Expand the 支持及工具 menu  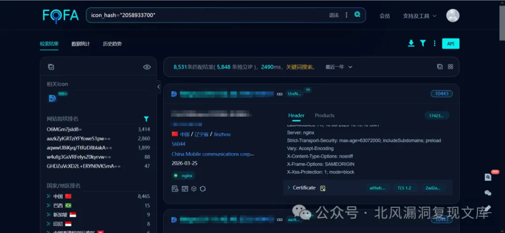point(419,16)
